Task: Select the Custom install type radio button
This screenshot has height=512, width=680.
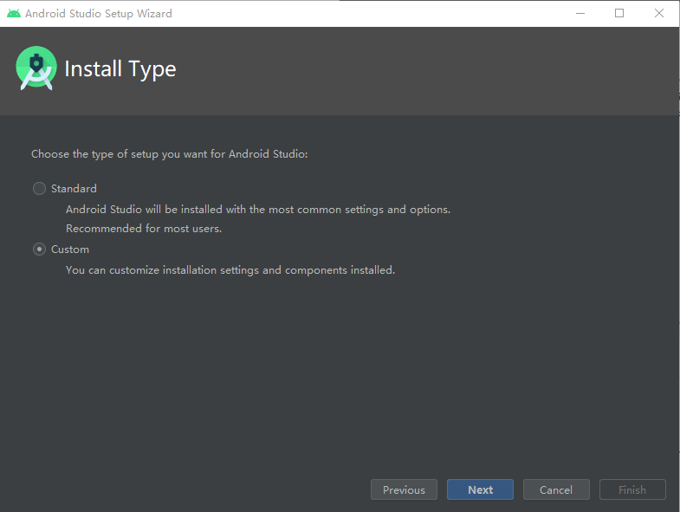Action: pos(39,249)
